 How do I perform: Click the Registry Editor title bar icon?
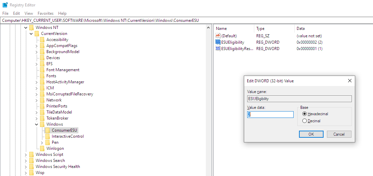(x=5, y=5)
